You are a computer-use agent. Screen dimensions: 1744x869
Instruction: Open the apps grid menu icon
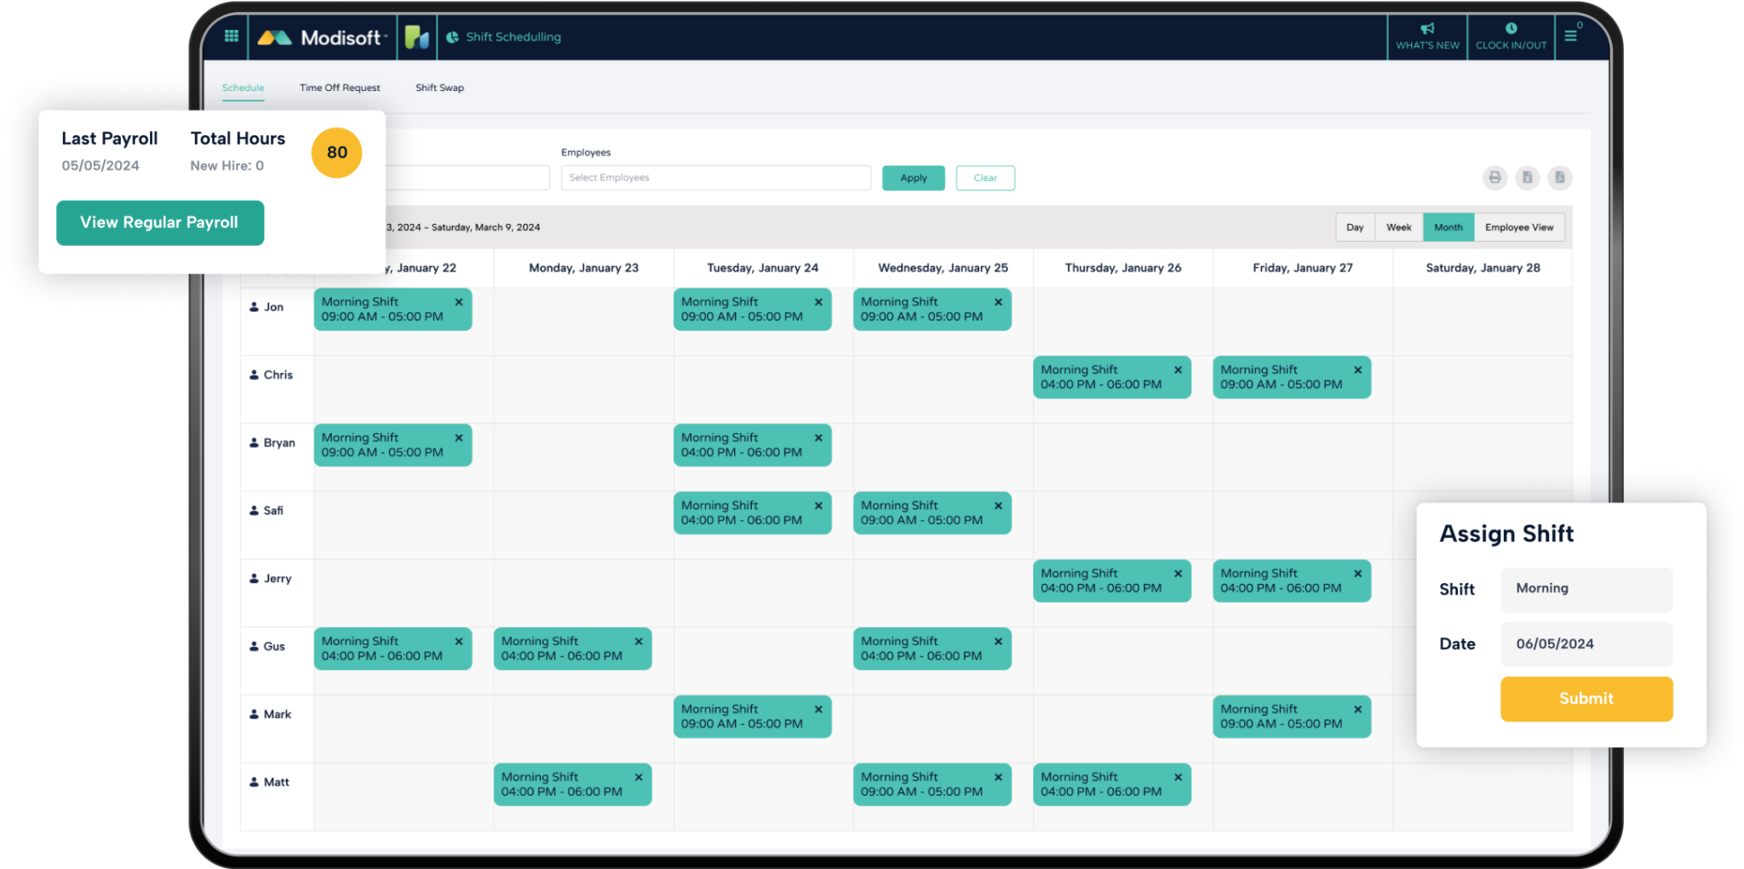[x=231, y=36]
